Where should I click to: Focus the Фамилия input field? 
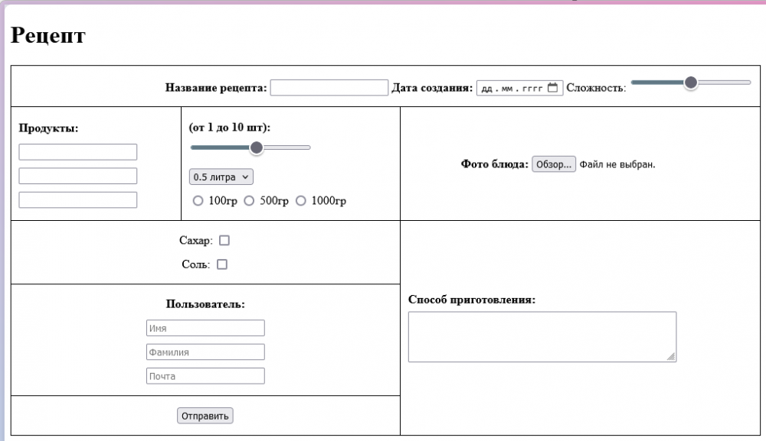point(205,352)
